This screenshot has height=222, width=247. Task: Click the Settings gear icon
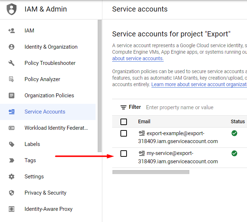pos(12,177)
